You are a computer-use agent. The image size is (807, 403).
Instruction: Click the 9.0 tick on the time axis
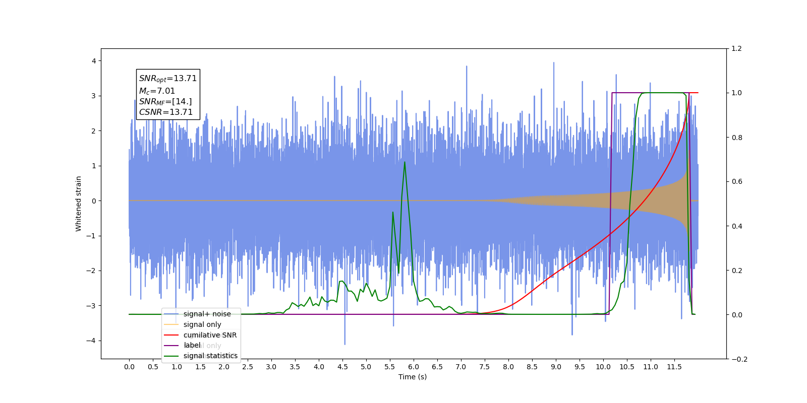pyautogui.click(x=556, y=367)
